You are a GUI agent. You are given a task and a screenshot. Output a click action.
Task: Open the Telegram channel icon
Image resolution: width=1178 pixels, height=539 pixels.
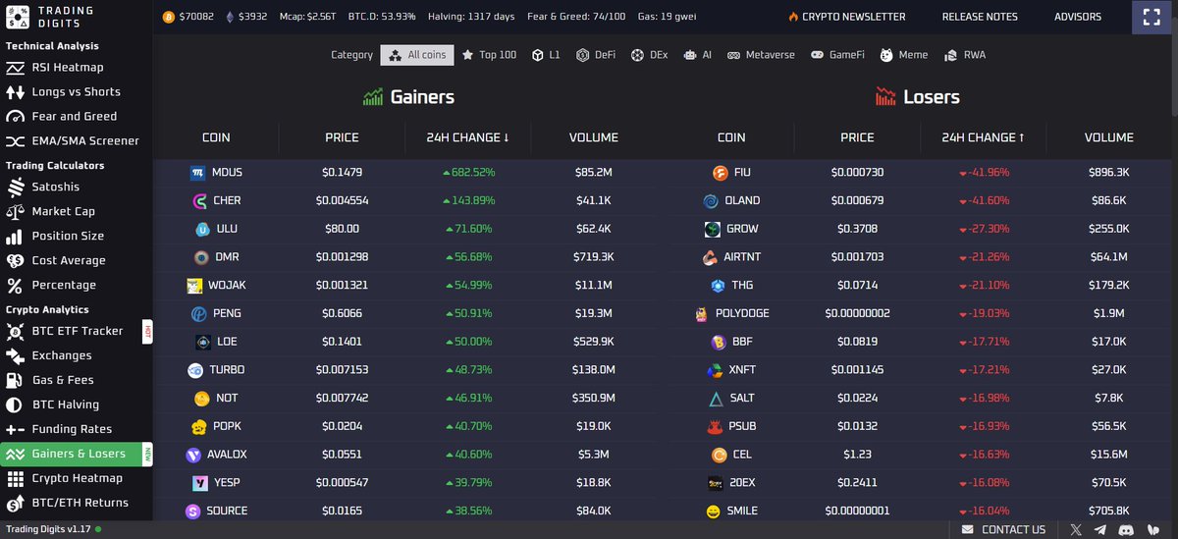coord(1102,529)
